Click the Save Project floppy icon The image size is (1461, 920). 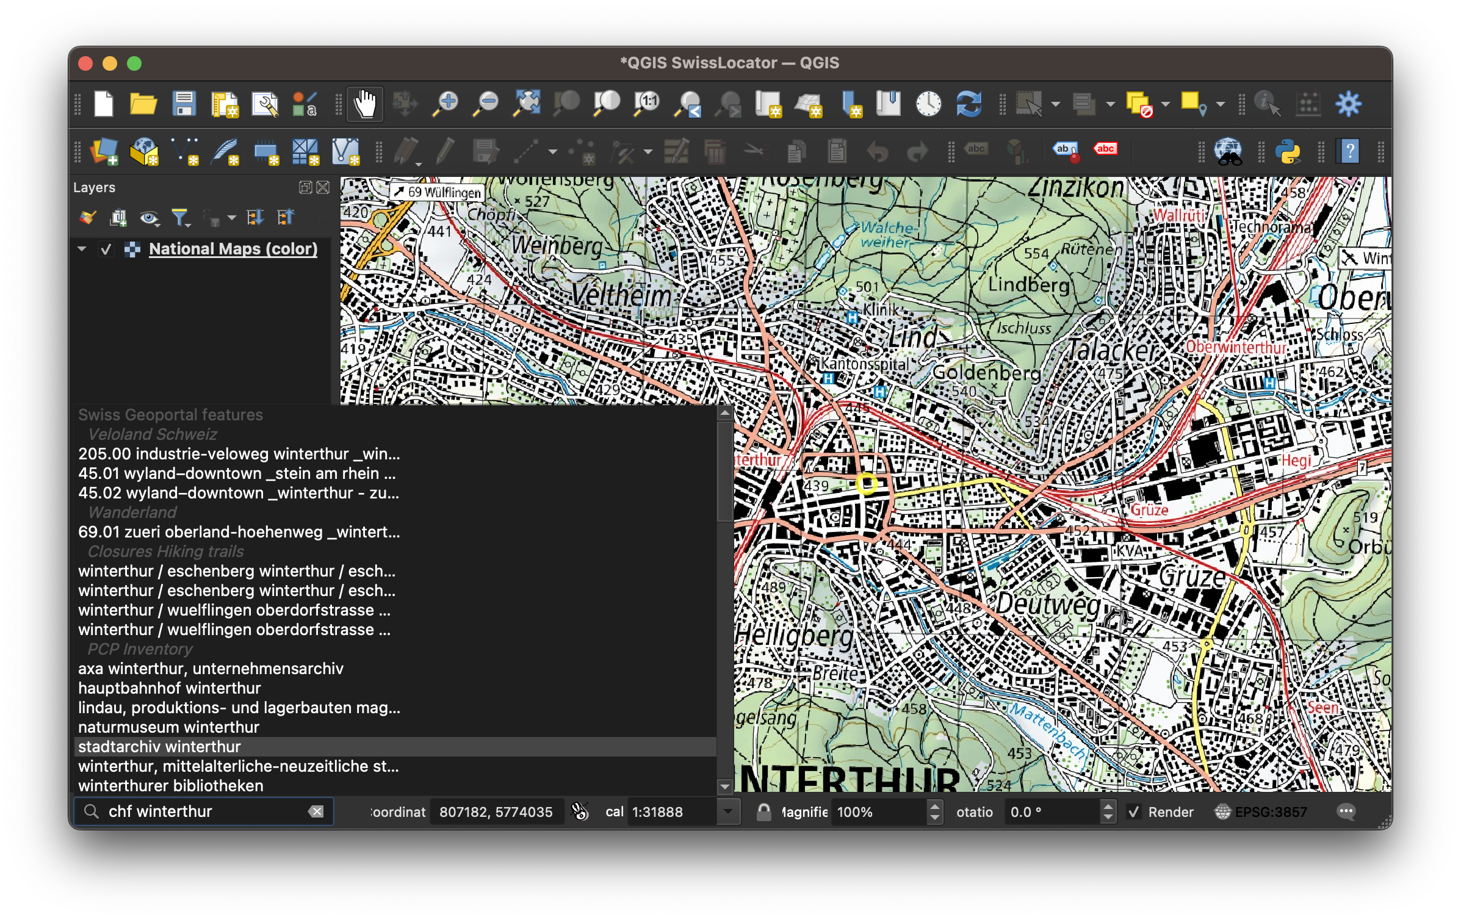pos(184,104)
